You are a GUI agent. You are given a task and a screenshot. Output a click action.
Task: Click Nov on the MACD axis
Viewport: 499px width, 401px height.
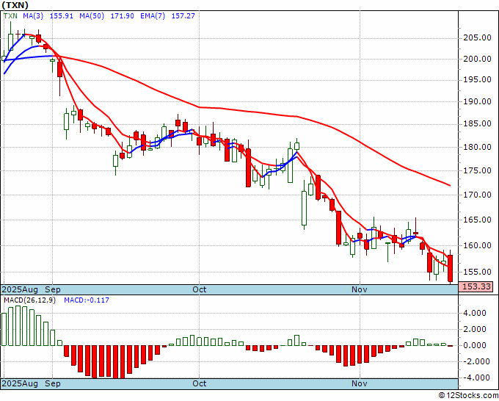coord(360,383)
